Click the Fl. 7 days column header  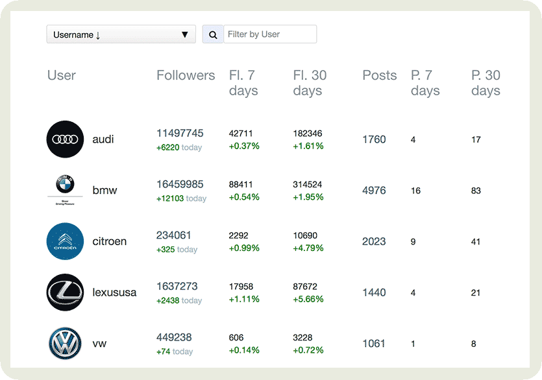(x=243, y=83)
